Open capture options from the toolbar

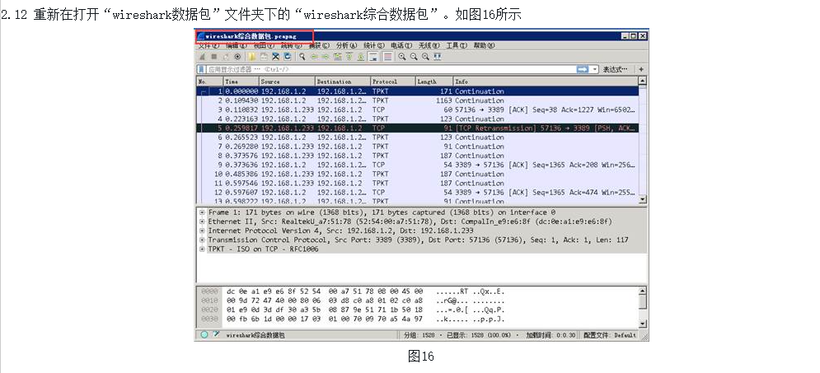pos(237,57)
